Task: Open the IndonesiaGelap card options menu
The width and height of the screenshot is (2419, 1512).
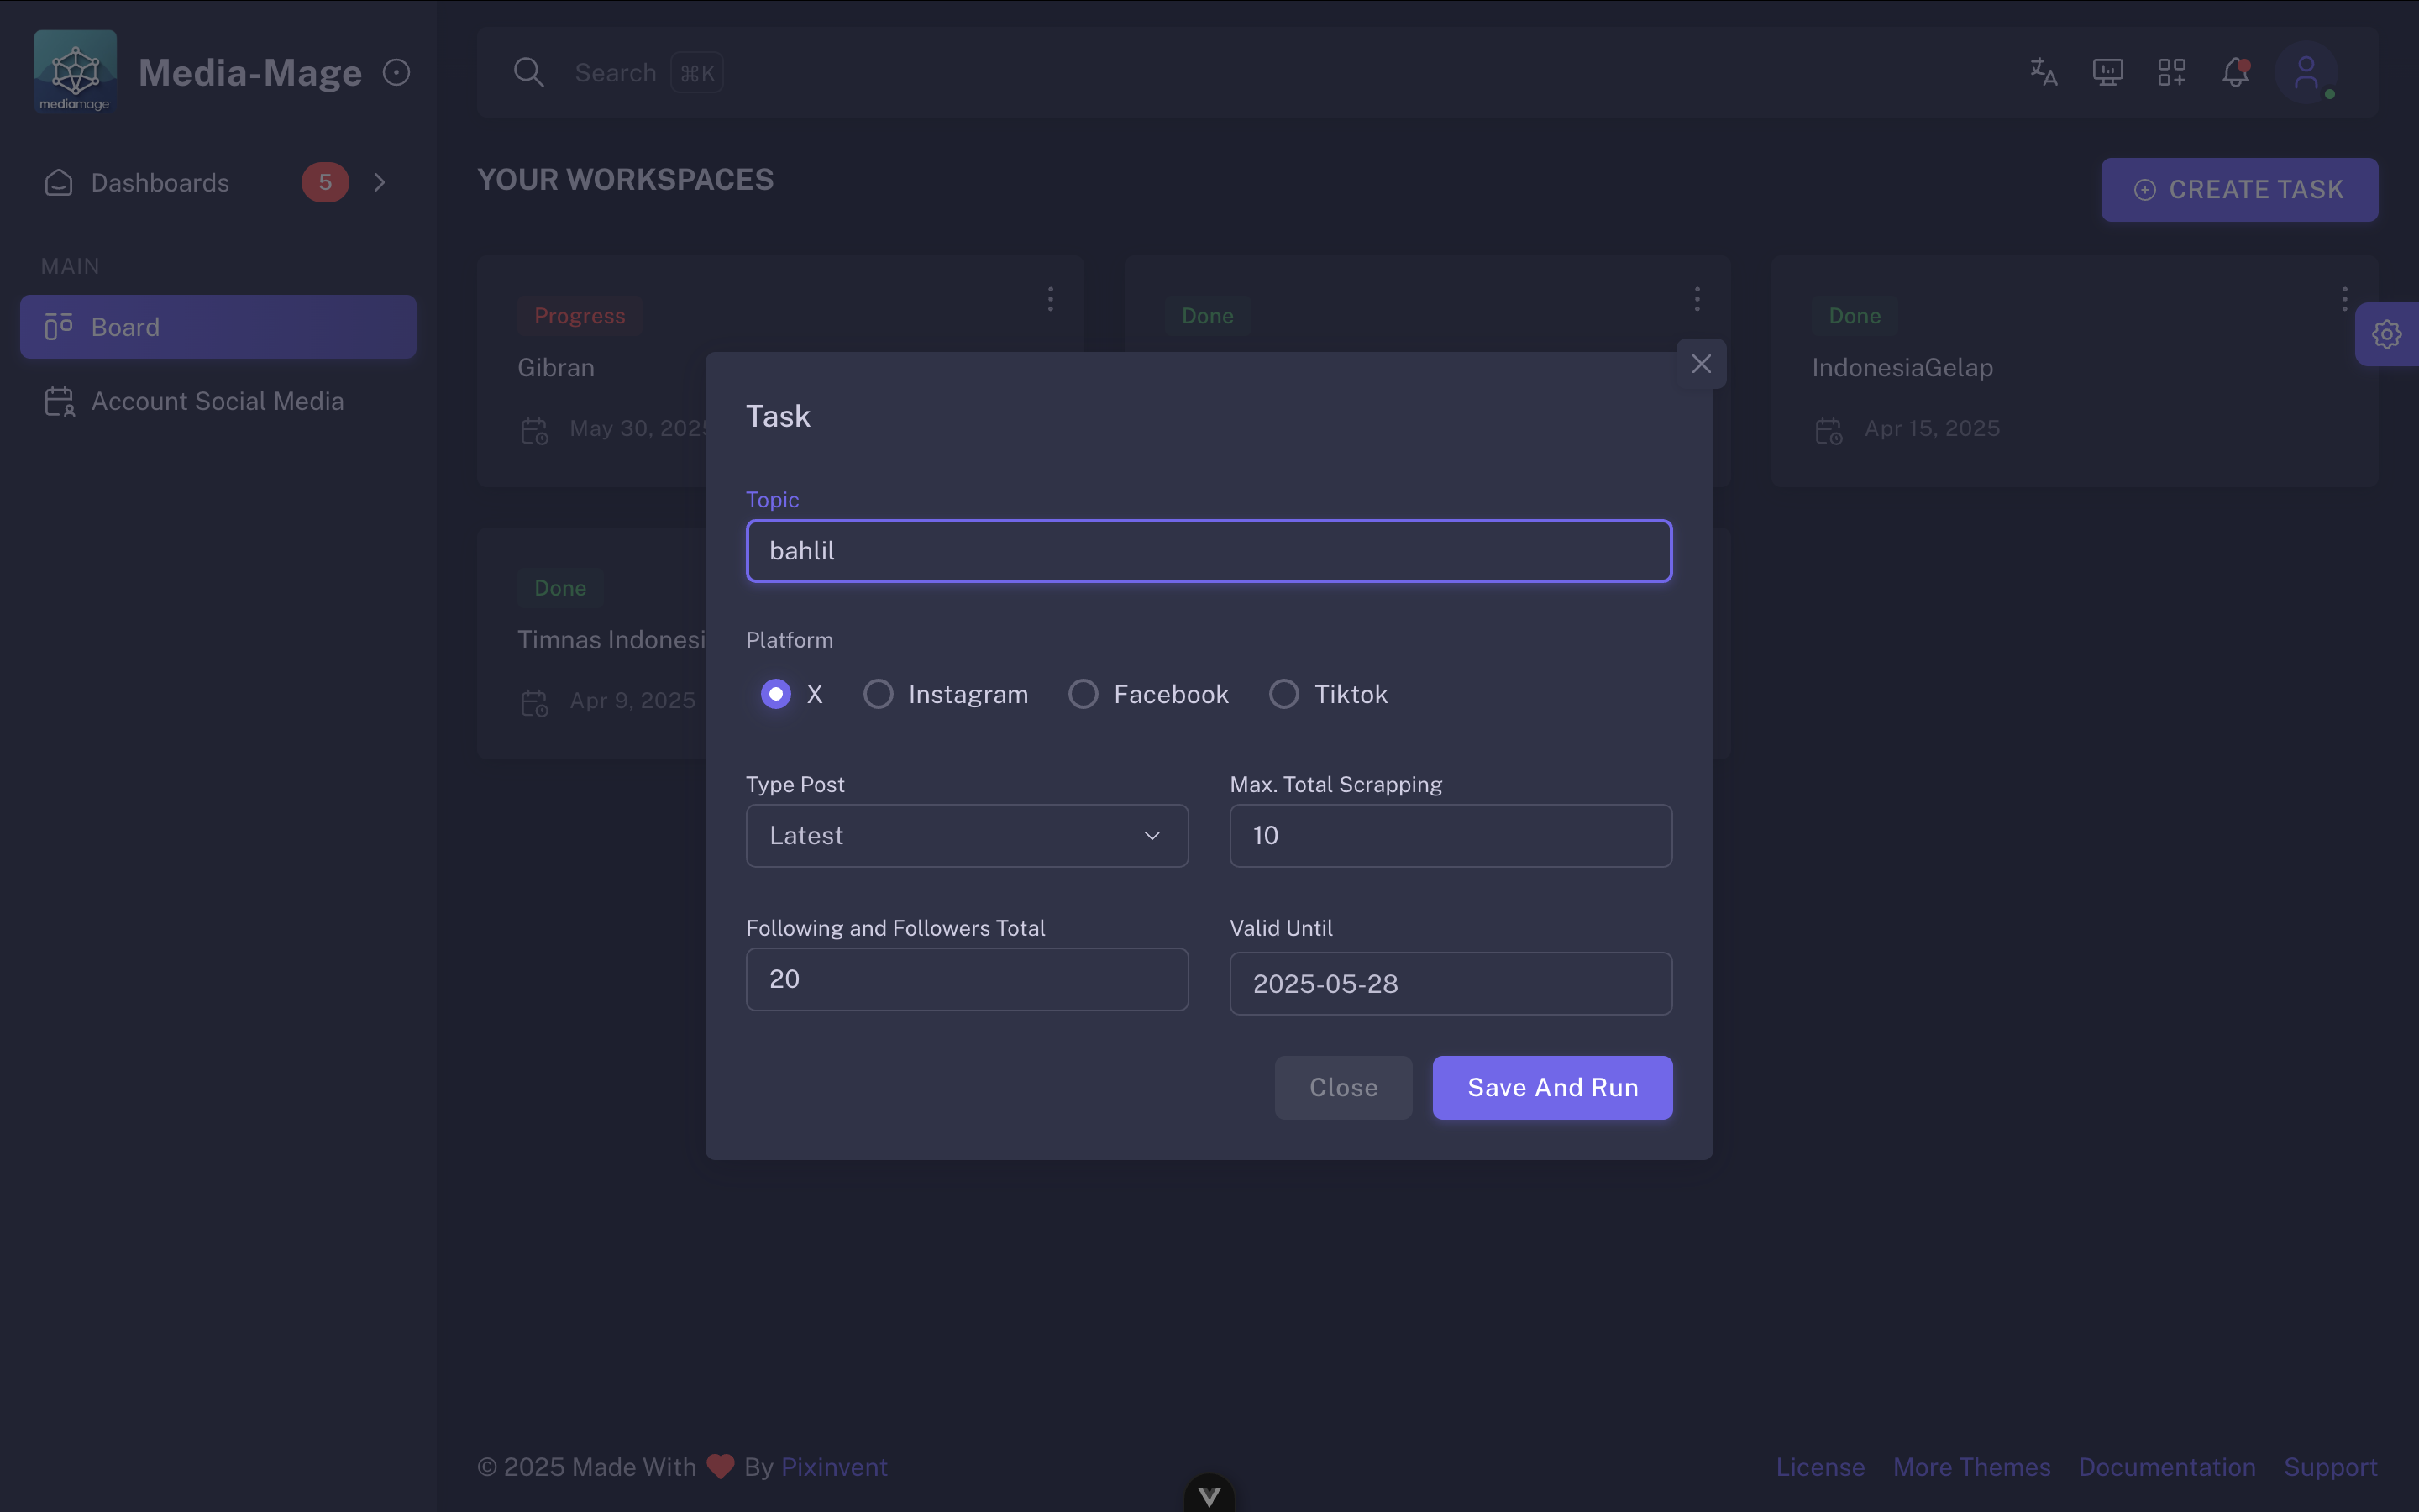Action: (x=2344, y=299)
